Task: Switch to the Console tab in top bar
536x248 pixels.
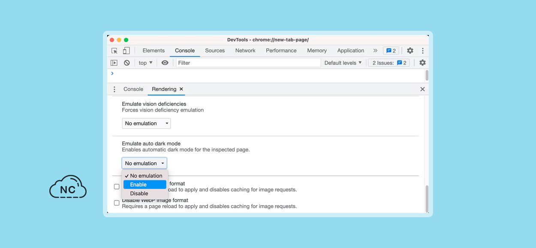Action: 185,50
